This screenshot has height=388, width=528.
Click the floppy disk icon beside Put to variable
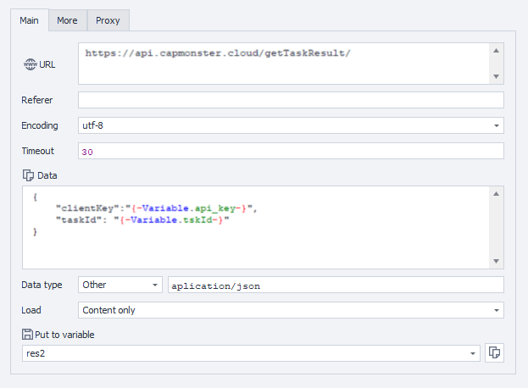pyautogui.click(x=27, y=335)
